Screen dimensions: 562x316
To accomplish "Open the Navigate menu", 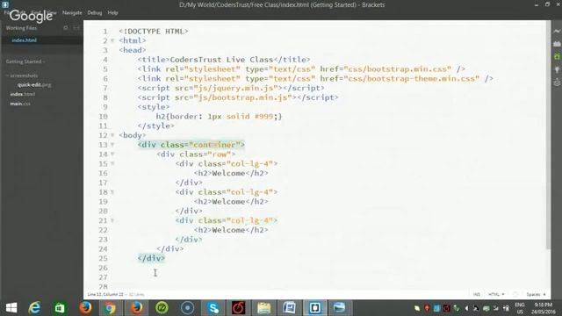I will click(x=72, y=12).
